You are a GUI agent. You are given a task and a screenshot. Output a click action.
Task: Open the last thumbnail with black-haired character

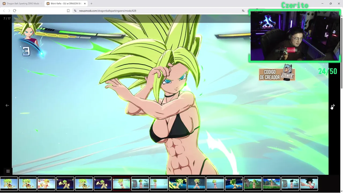tap(309, 184)
